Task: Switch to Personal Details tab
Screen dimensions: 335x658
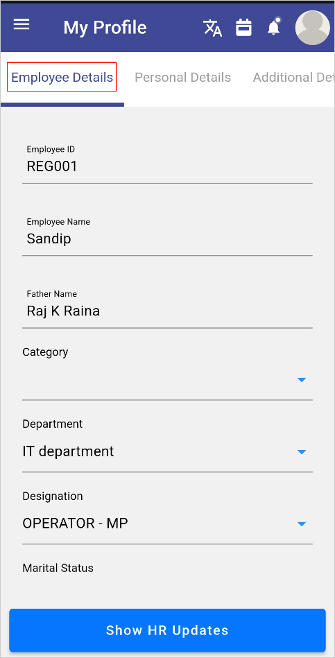Action: tap(182, 77)
